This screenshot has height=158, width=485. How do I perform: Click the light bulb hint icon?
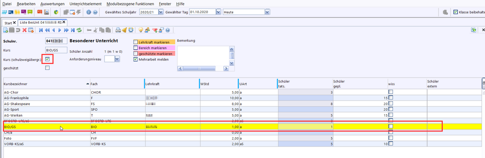click(141, 30)
